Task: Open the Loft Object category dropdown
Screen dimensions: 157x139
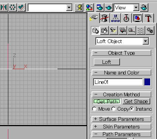Action: (x=145, y=41)
